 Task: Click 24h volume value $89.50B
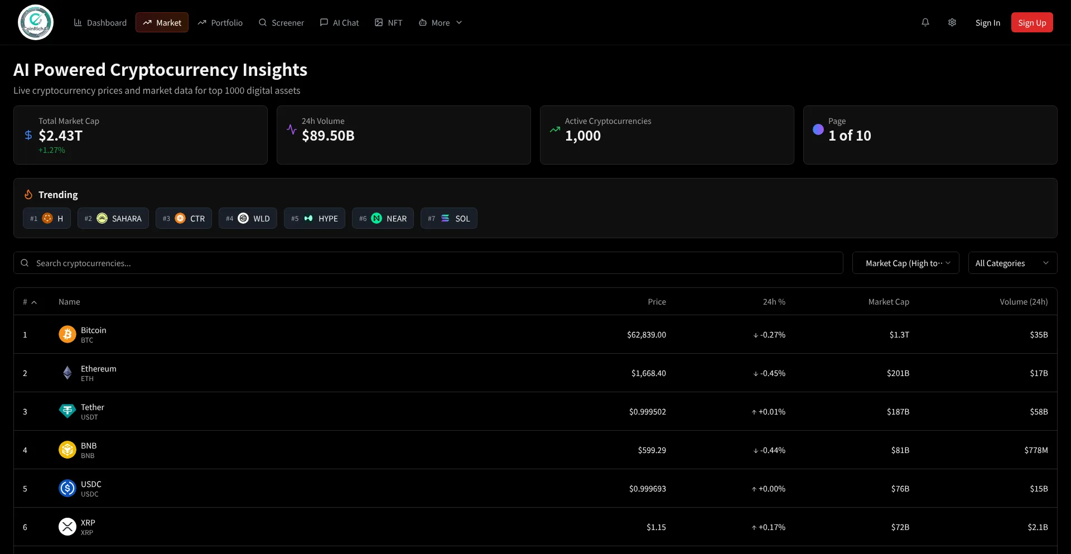[x=328, y=136]
